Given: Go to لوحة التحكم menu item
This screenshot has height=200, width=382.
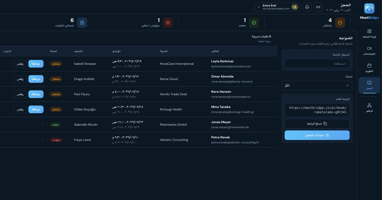Looking at the screenshot, I should coord(369,34).
